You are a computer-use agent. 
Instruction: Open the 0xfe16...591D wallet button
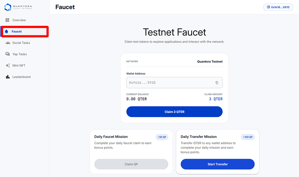[x=278, y=7]
